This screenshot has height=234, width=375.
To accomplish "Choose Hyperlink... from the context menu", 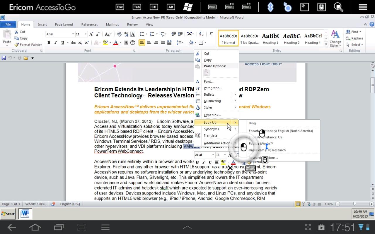I will pyautogui.click(x=212, y=115).
